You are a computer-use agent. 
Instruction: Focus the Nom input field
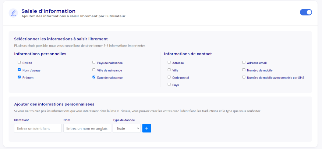pos(87,128)
